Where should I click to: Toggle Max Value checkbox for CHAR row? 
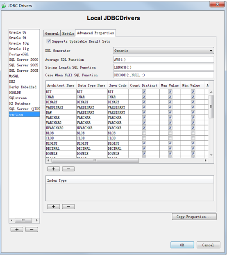(170, 97)
